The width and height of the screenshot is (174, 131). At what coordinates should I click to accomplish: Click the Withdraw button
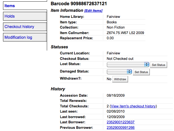(x=120, y=79)
